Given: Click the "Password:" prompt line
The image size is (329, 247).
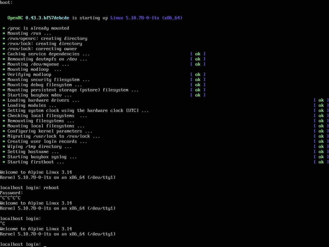Looking at the screenshot, I should click(11, 193).
